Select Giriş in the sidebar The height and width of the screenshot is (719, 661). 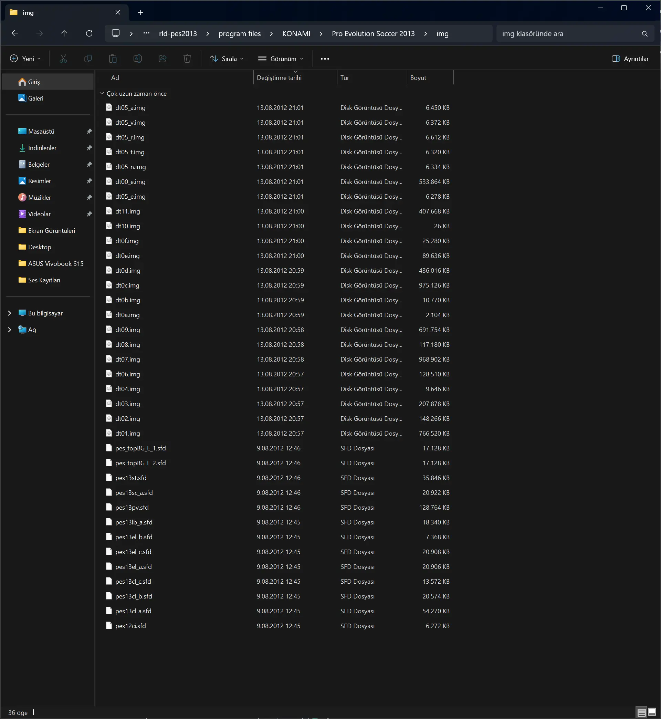[48, 82]
